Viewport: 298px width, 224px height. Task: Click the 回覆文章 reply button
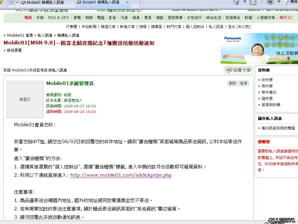pos(238,70)
